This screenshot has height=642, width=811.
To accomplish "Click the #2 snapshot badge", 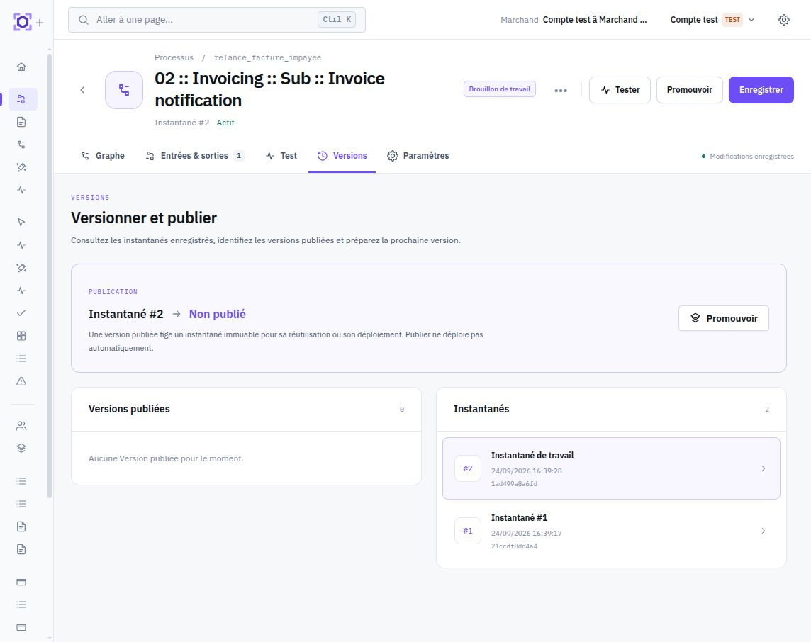I will pyautogui.click(x=468, y=468).
